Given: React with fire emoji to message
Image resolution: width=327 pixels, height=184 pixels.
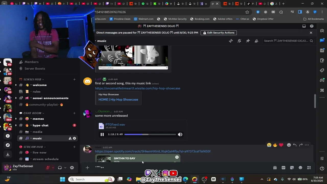Looking at the screenshot, I should coord(275,145).
